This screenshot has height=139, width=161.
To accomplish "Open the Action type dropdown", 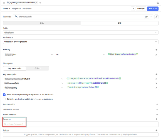I will [x=81, y=42].
